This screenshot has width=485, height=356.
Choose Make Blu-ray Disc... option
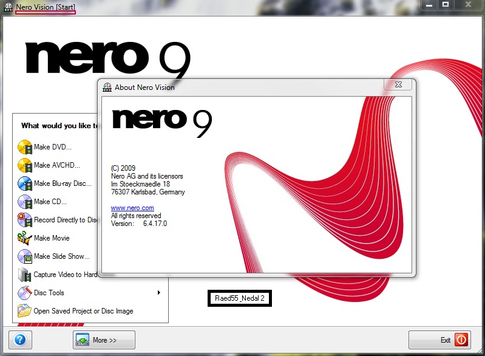(x=63, y=183)
